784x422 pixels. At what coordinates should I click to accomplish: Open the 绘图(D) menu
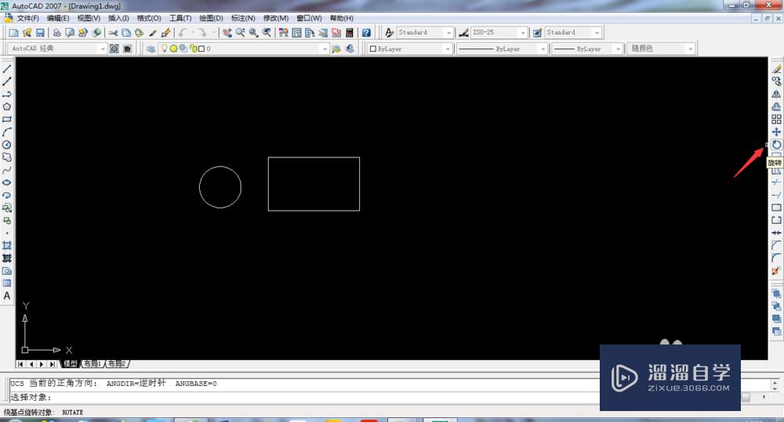211,18
